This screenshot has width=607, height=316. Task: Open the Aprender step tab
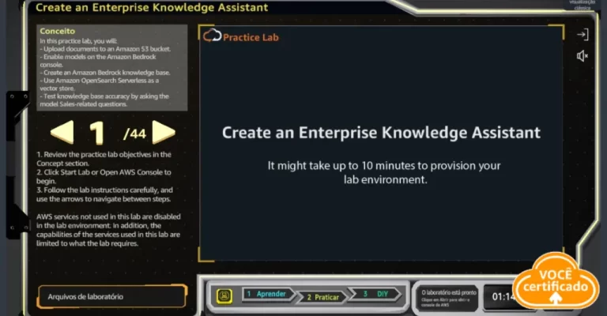[x=268, y=294]
